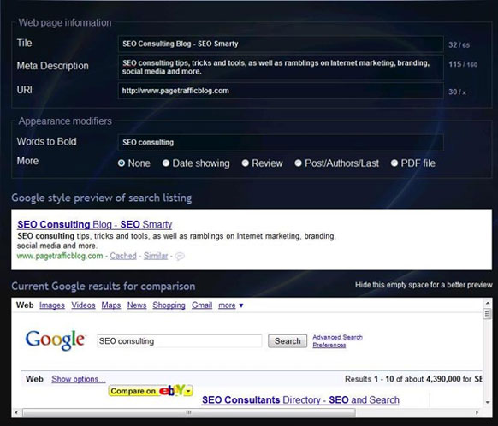Screen dimensions: 498x426
Task: Focus the URI input field
Action: click(281, 91)
